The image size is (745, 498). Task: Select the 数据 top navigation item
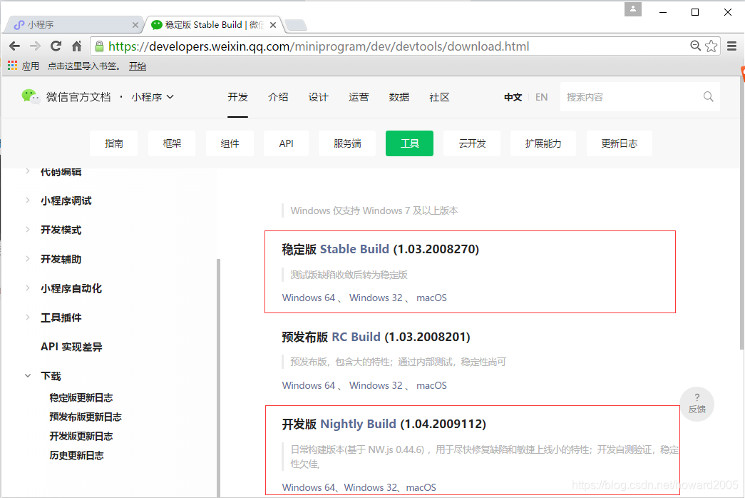pos(399,97)
